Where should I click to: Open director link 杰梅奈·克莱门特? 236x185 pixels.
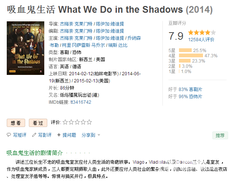click(x=76, y=24)
